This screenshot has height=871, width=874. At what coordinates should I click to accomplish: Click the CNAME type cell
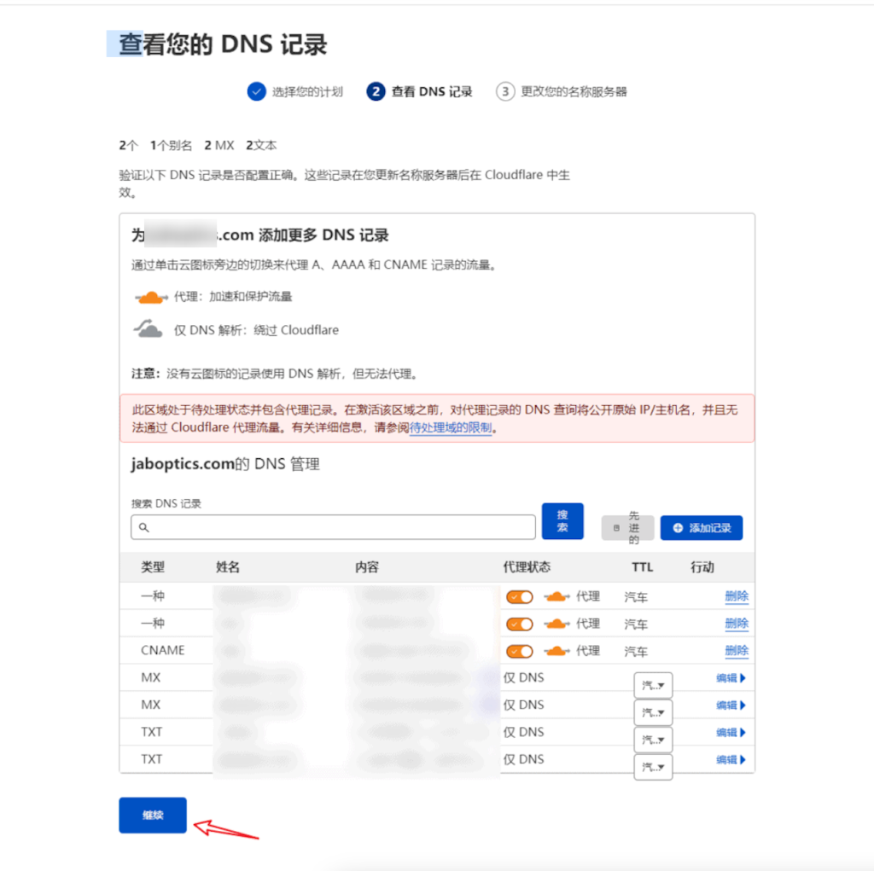click(163, 650)
